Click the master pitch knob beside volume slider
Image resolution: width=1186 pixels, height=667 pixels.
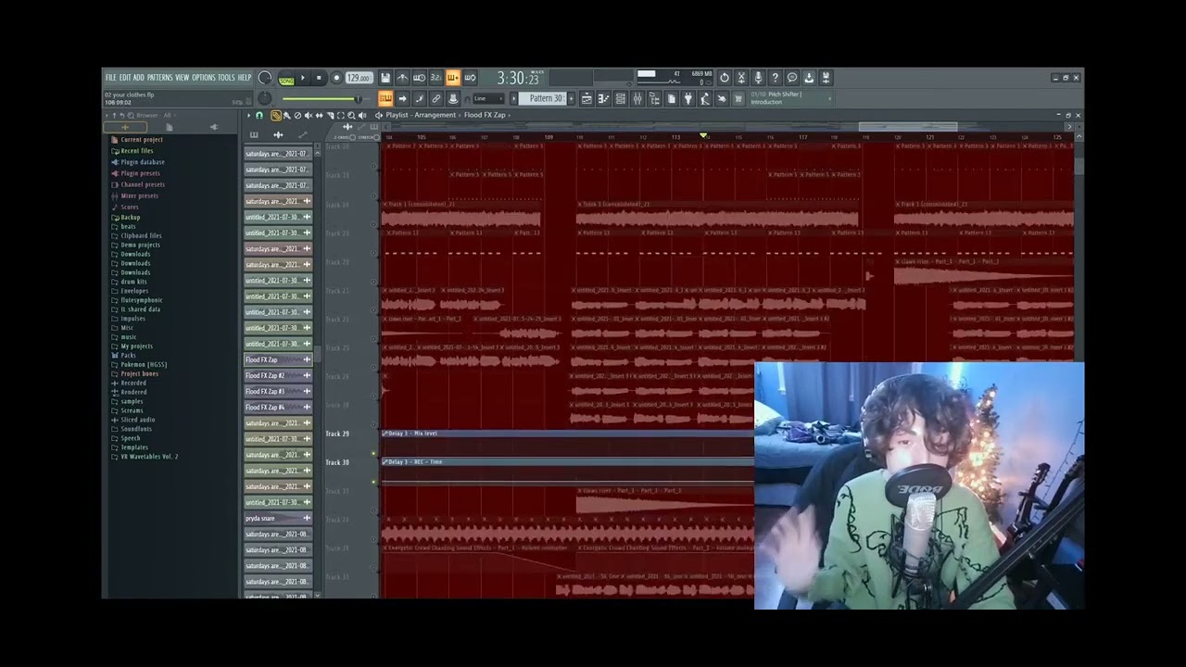tap(264, 98)
